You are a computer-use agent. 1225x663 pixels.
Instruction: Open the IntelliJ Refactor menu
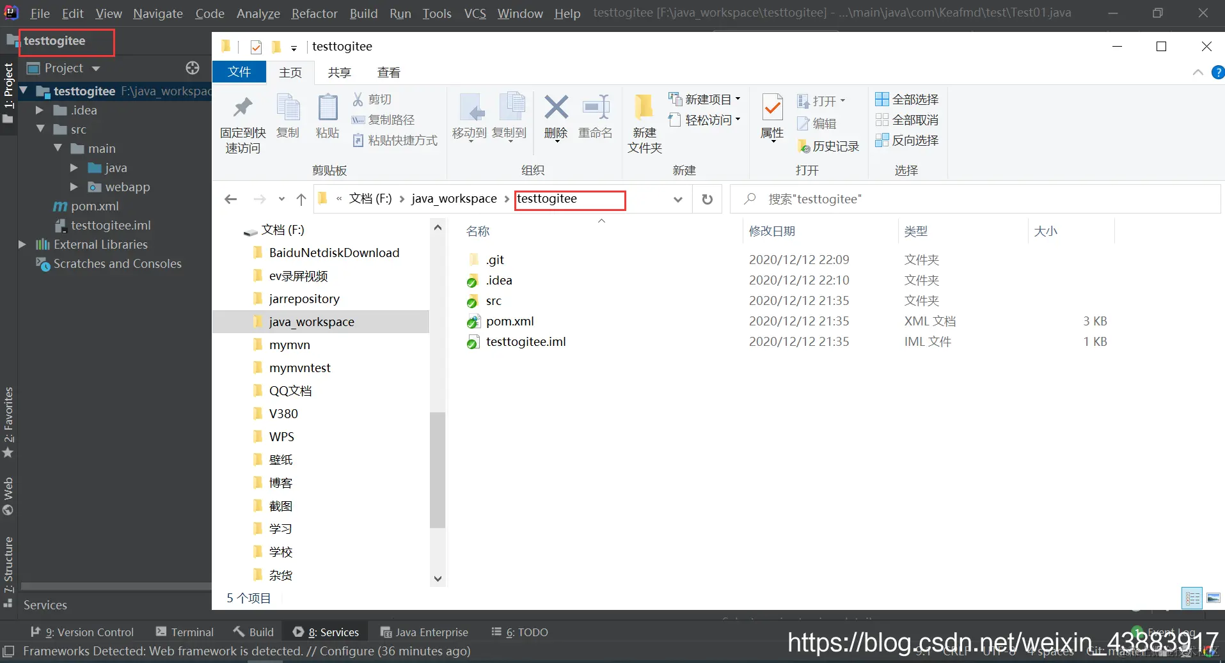pyautogui.click(x=314, y=13)
